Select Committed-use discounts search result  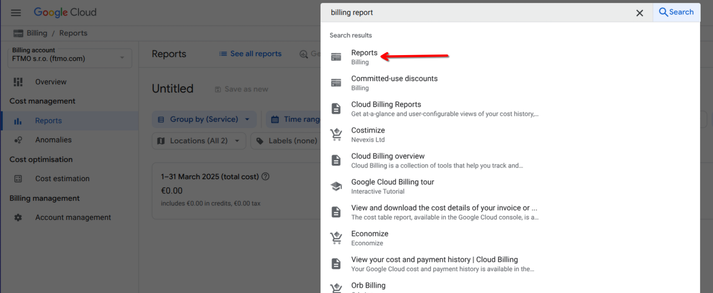click(x=394, y=83)
